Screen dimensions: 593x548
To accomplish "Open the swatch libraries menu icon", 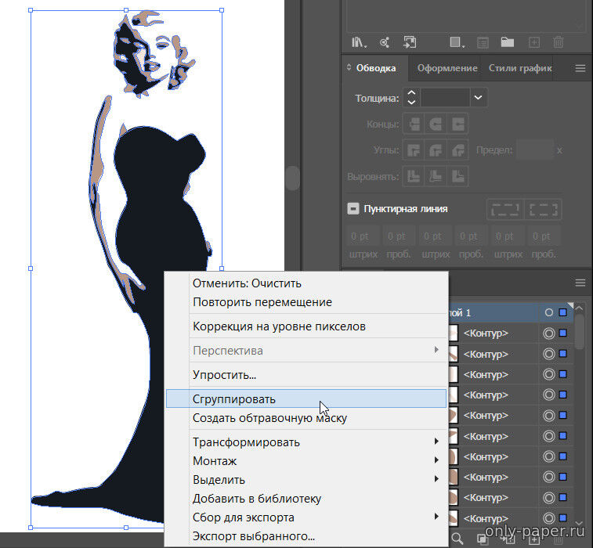I will pos(360,42).
